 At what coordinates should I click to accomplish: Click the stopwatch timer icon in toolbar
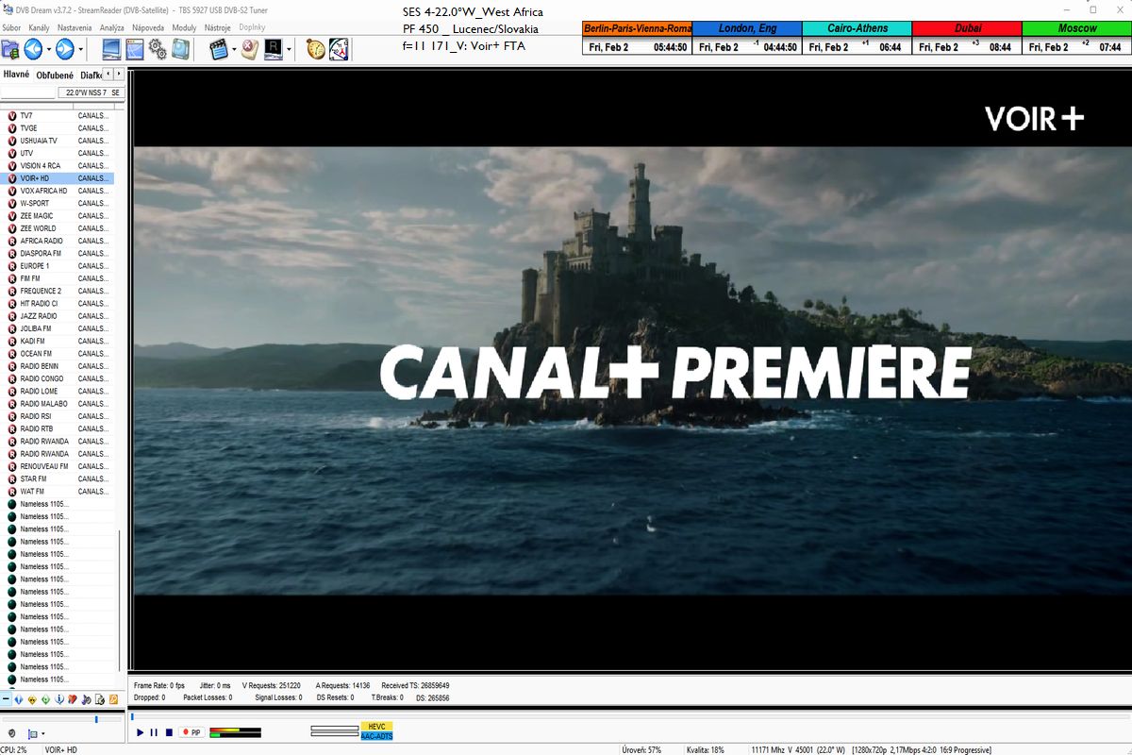[x=316, y=49]
